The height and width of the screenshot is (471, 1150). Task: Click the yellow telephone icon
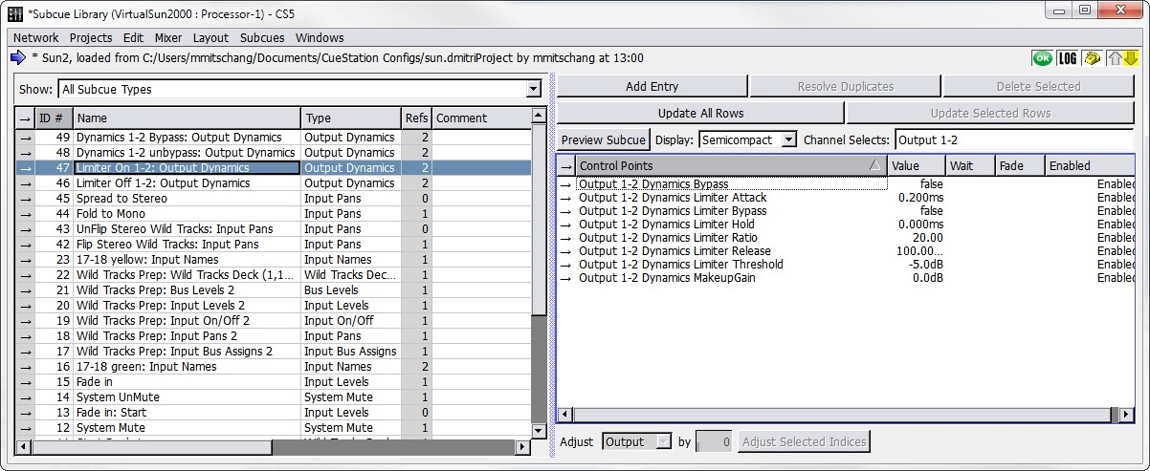1093,58
